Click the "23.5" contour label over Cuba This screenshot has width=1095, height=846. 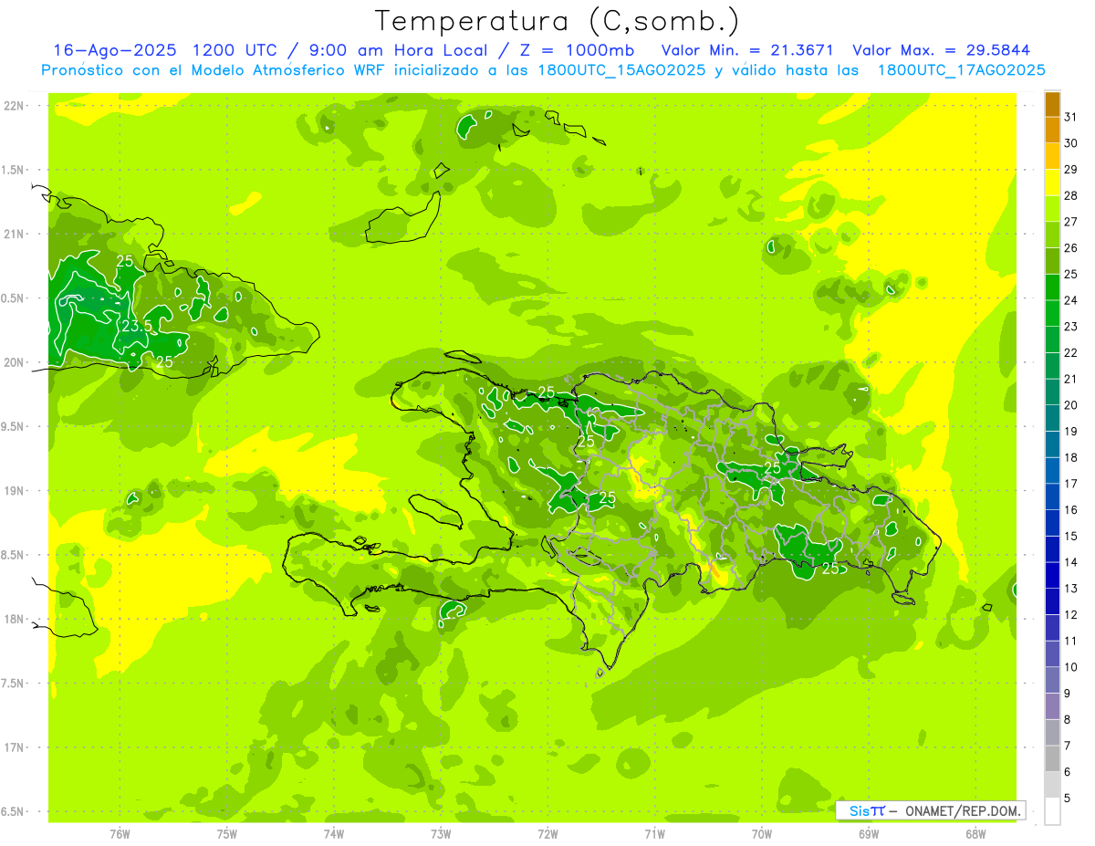coord(137,326)
